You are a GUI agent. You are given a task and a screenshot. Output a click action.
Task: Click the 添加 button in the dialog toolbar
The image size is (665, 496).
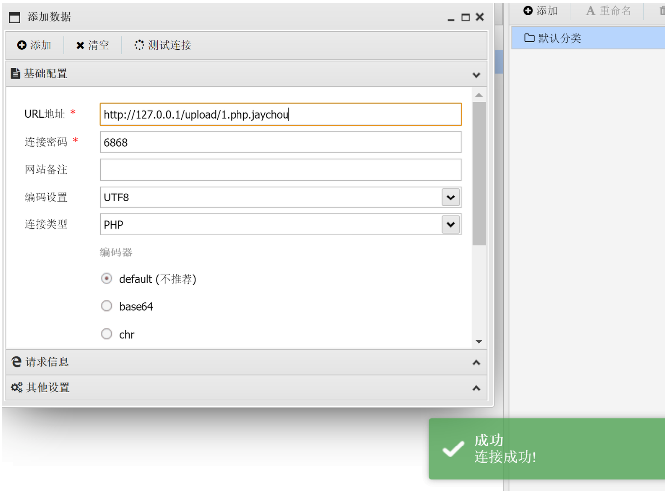click(x=35, y=45)
